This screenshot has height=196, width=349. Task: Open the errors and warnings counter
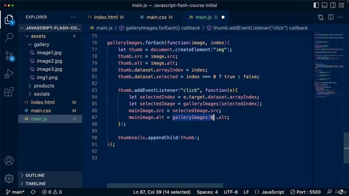(52, 192)
